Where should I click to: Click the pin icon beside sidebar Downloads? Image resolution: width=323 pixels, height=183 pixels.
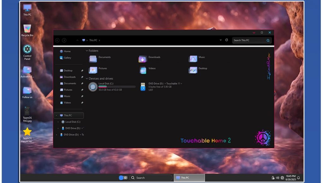coord(82,77)
